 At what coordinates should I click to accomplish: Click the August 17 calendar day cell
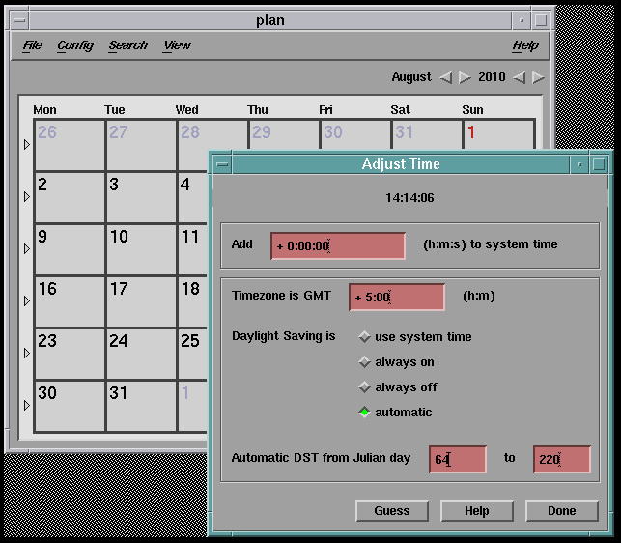point(140,301)
